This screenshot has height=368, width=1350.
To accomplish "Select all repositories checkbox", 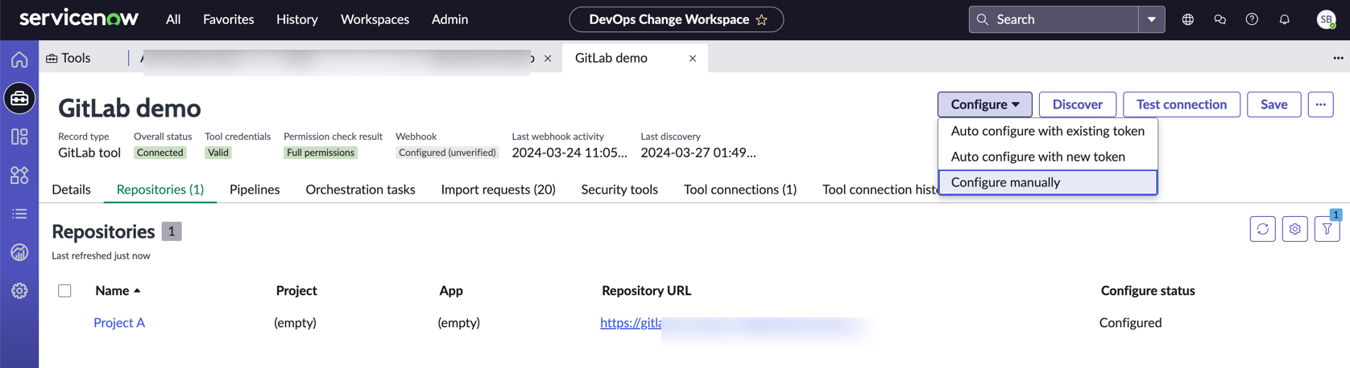I will [x=64, y=291].
